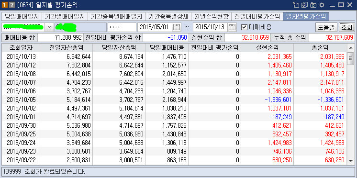Screen dimensions: 357x178
Task: Open settings via gear icon in title bar
Action: pyautogui.click(x=322, y=5)
